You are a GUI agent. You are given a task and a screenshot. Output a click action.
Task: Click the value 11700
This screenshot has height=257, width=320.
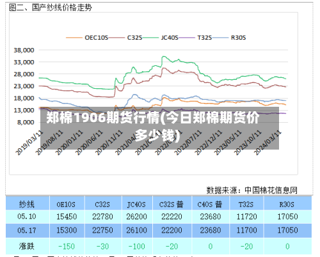247,230
